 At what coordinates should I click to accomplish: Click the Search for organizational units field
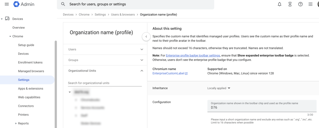coord(105,83)
